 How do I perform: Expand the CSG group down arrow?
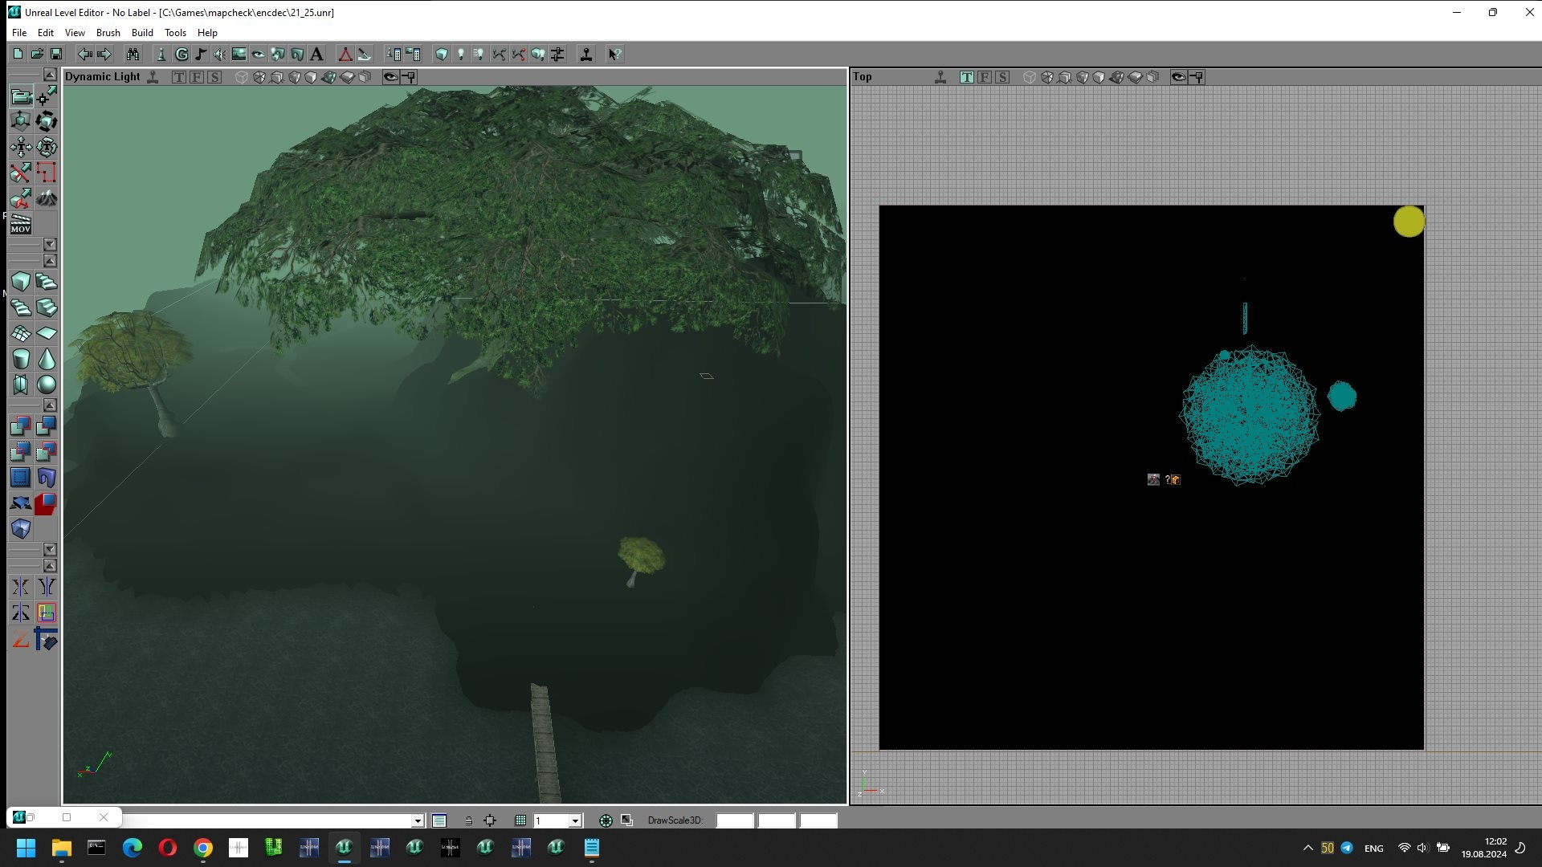[50, 549]
